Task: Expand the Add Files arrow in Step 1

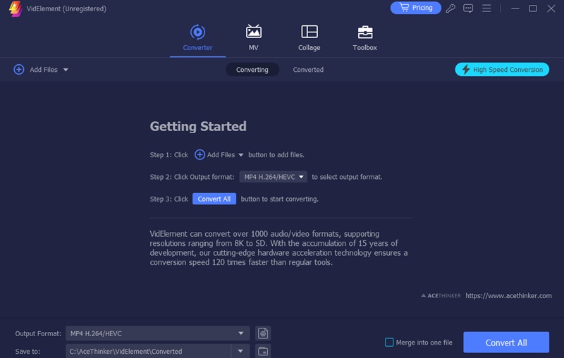Action: point(240,155)
